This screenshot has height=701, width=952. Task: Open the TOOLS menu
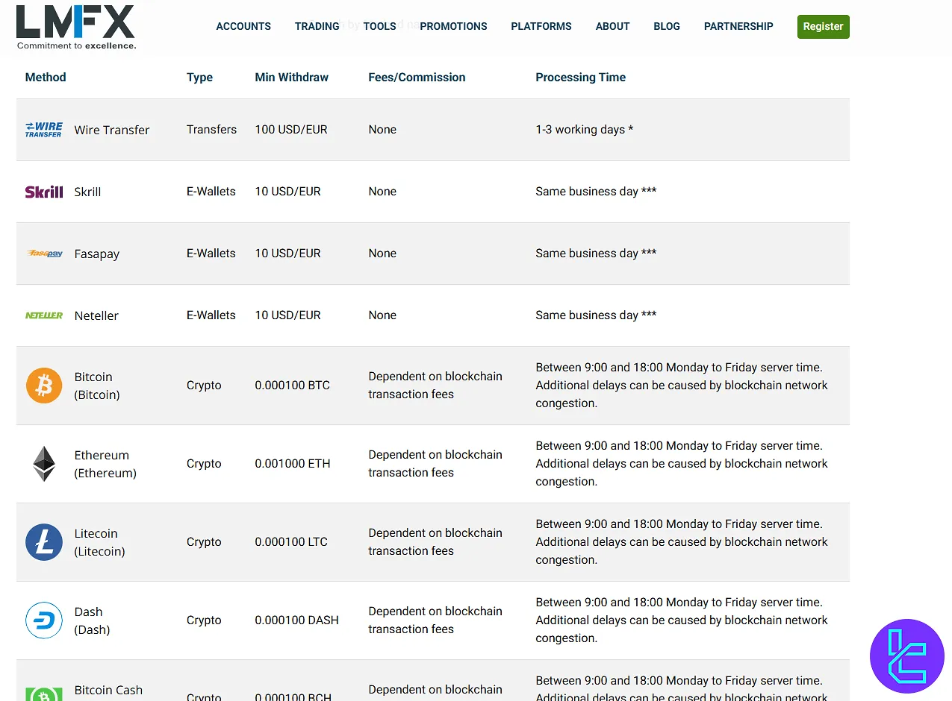click(x=380, y=26)
